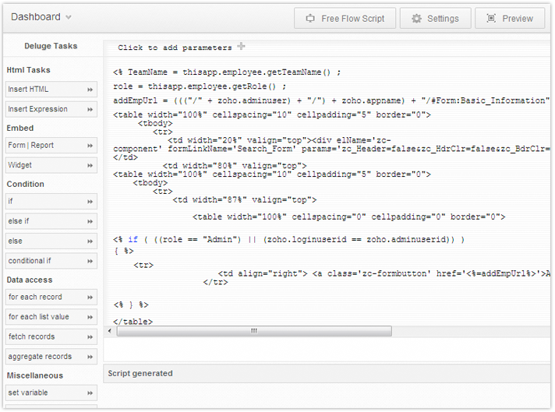The image size is (555, 412).
Task: Click the aggregate records arrow icon
Action: click(x=90, y=357)
